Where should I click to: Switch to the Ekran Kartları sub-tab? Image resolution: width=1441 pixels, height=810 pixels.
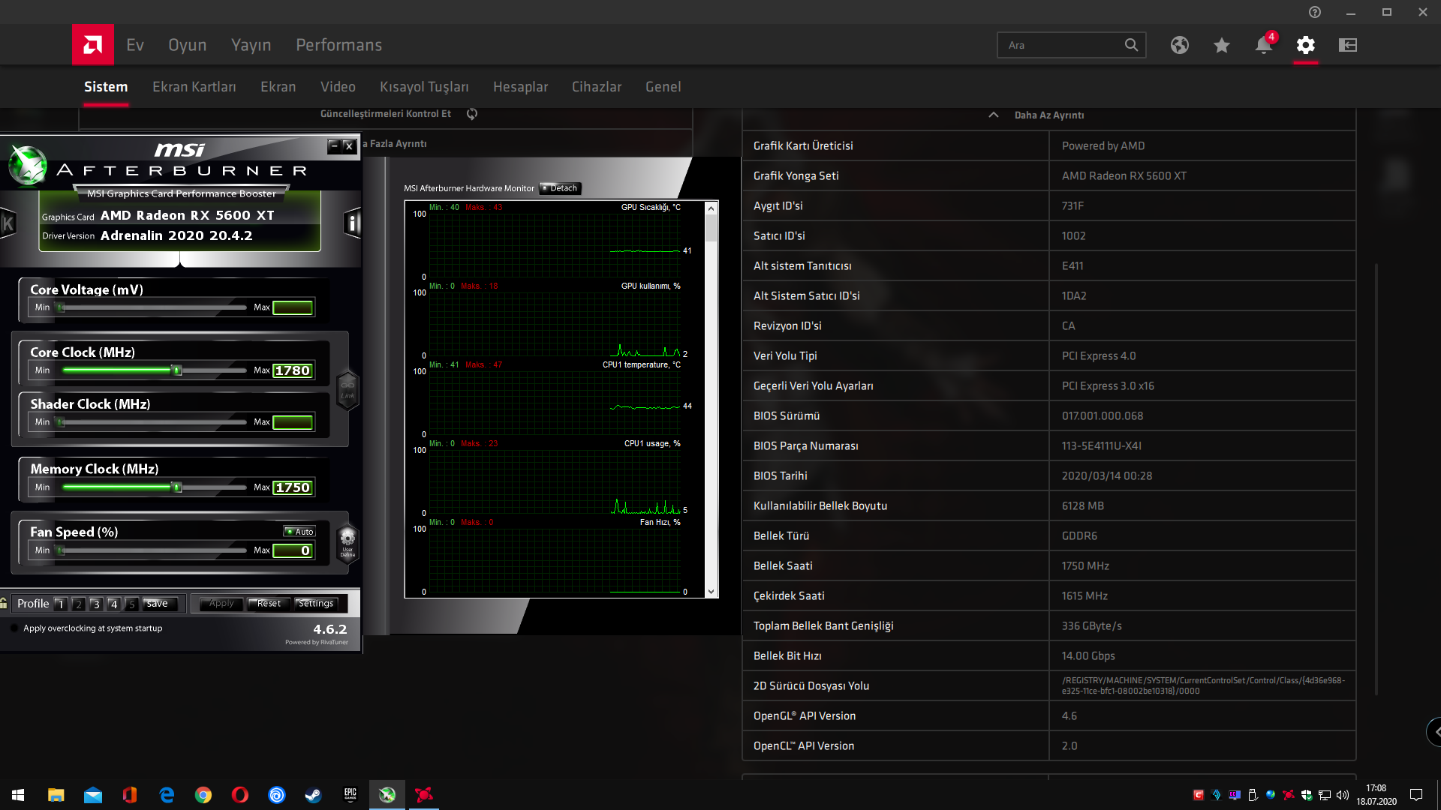(194, 87)
